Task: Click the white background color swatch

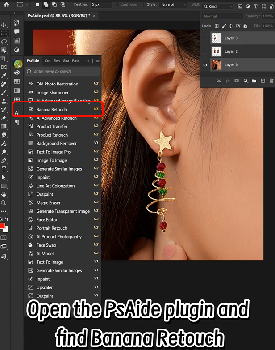Action: 6,230
